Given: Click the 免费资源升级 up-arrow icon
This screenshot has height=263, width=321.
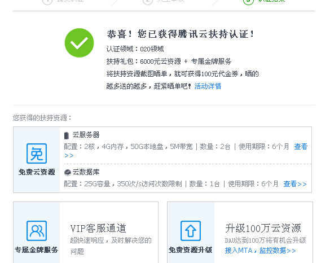Looking at the screenshot, I should (191, 231).
